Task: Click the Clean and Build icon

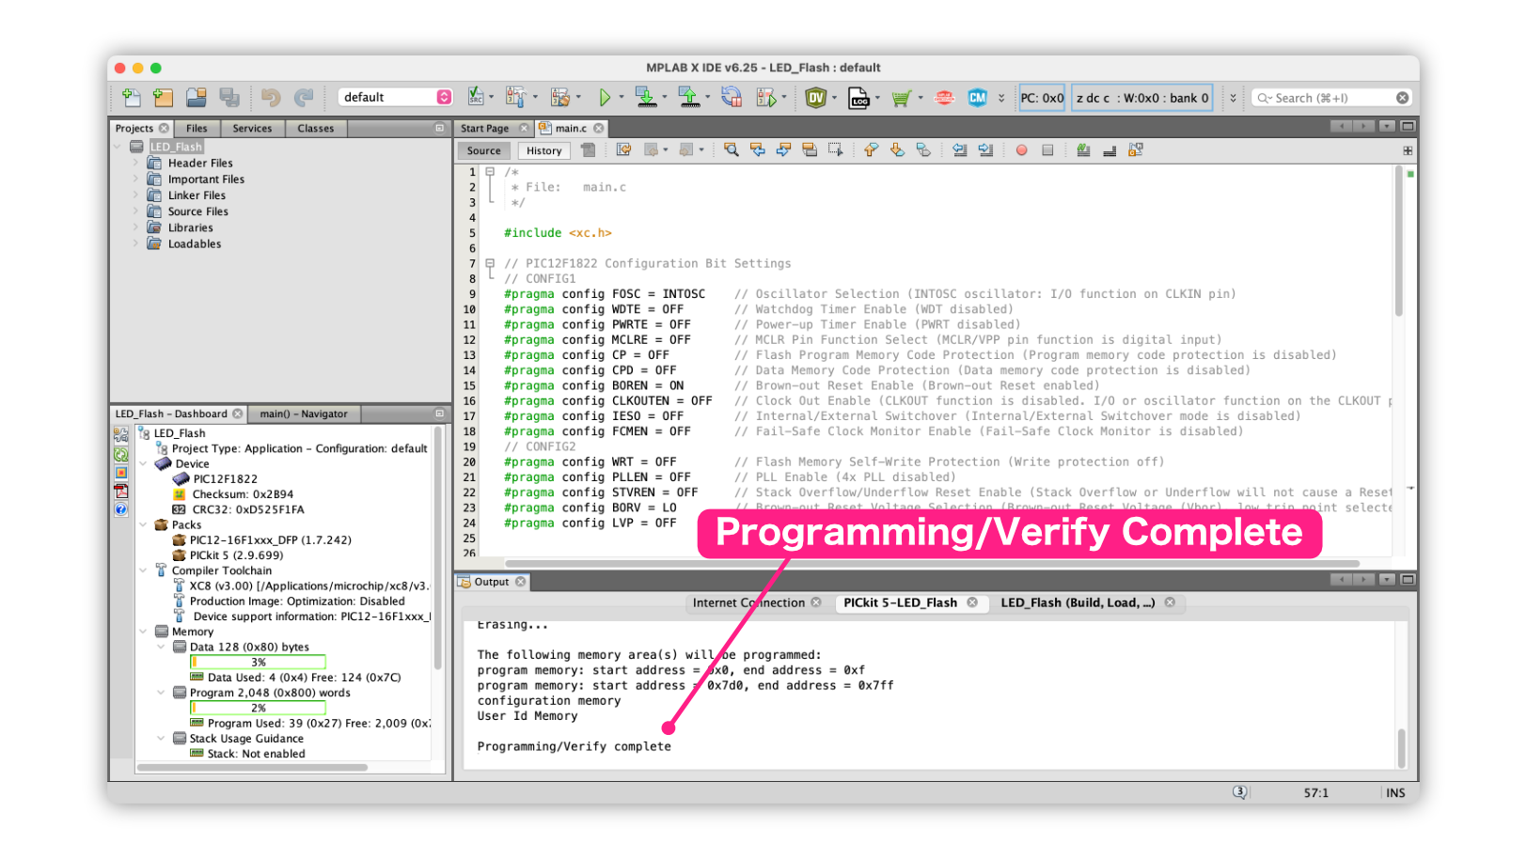Action: pyautogui.click(x=559, y=97)
